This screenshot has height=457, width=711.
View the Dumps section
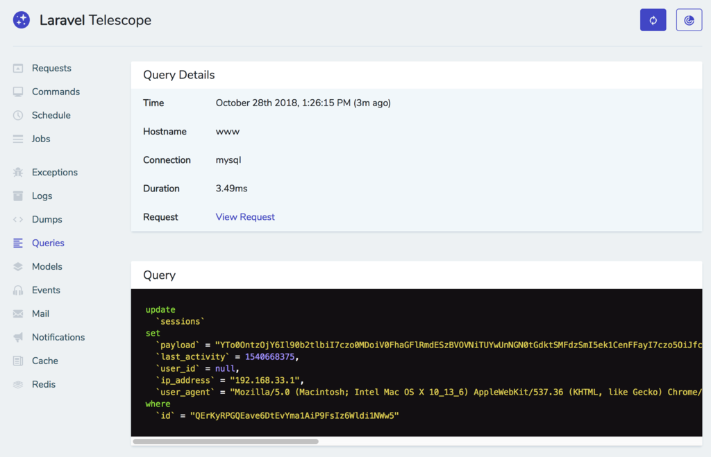pyautogui.click(x=46, y=219)
